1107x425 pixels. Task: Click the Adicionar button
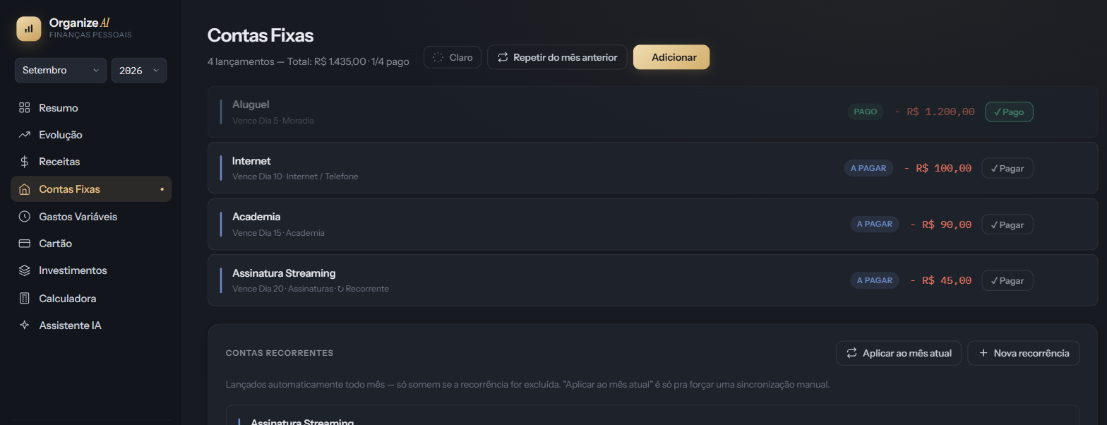click(x=671, y=57)
